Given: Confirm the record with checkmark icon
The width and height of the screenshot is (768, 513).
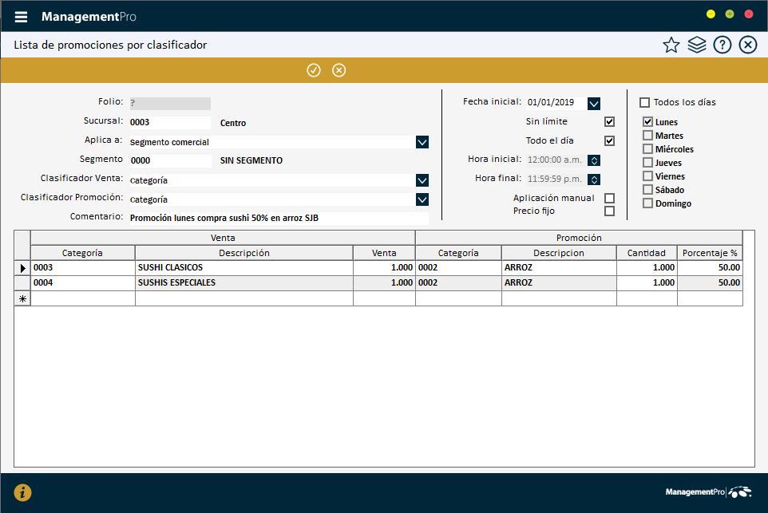Looking at the screenshot, I should pos(314,70).
